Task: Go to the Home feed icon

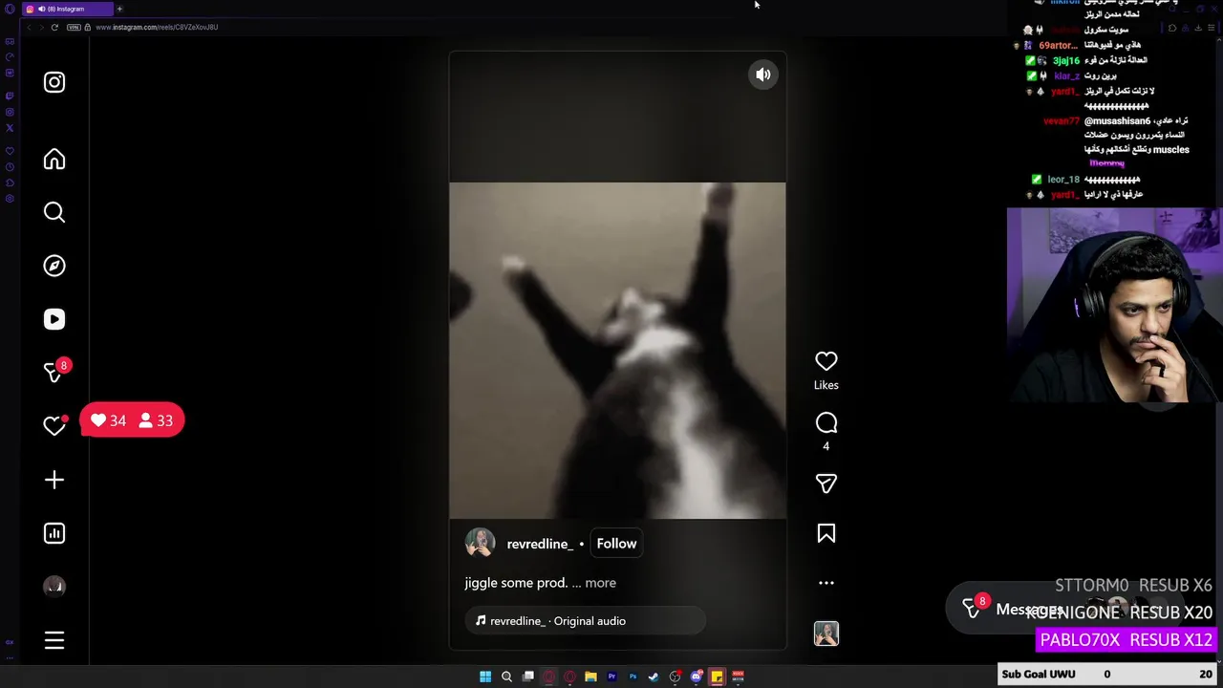Action: click(x=54, y=160)
